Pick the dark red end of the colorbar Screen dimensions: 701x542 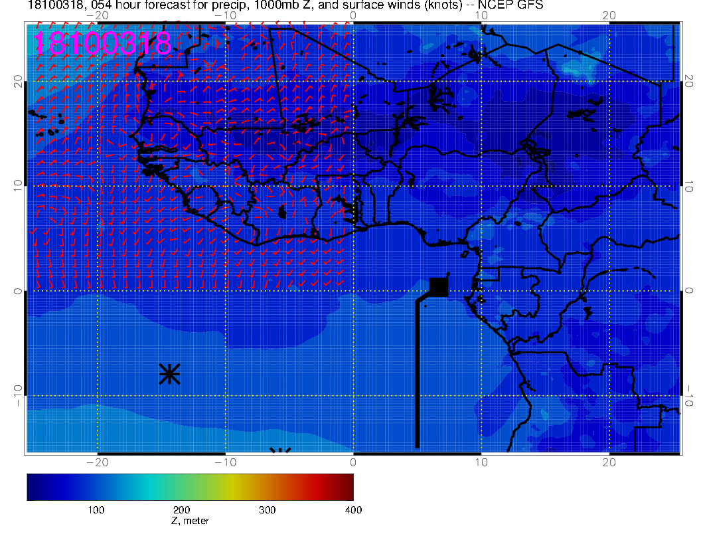347,487
